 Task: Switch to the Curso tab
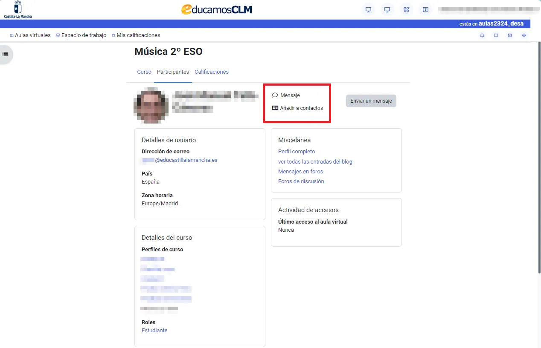coord(144,72)
